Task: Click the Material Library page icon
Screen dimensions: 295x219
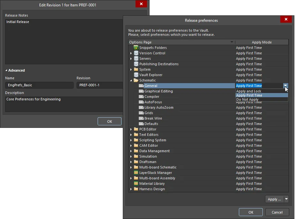Action: click(x=136, y=184)
